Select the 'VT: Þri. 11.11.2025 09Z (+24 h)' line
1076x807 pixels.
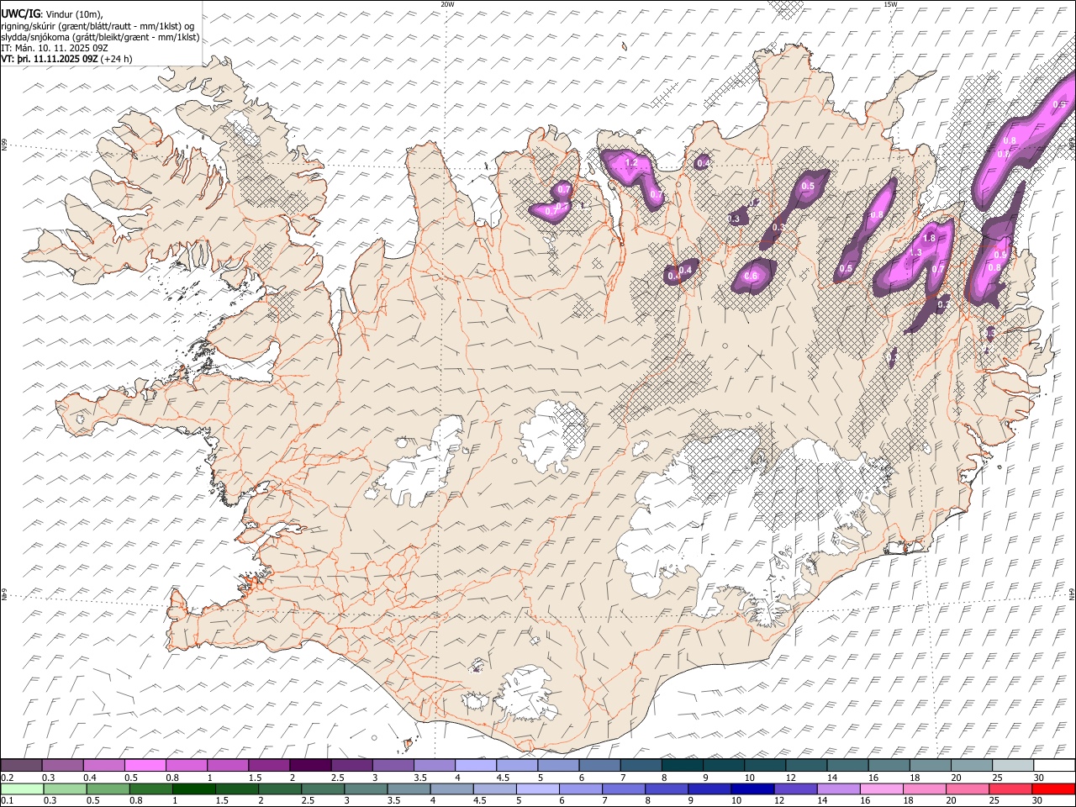click(x=66, y=59)
